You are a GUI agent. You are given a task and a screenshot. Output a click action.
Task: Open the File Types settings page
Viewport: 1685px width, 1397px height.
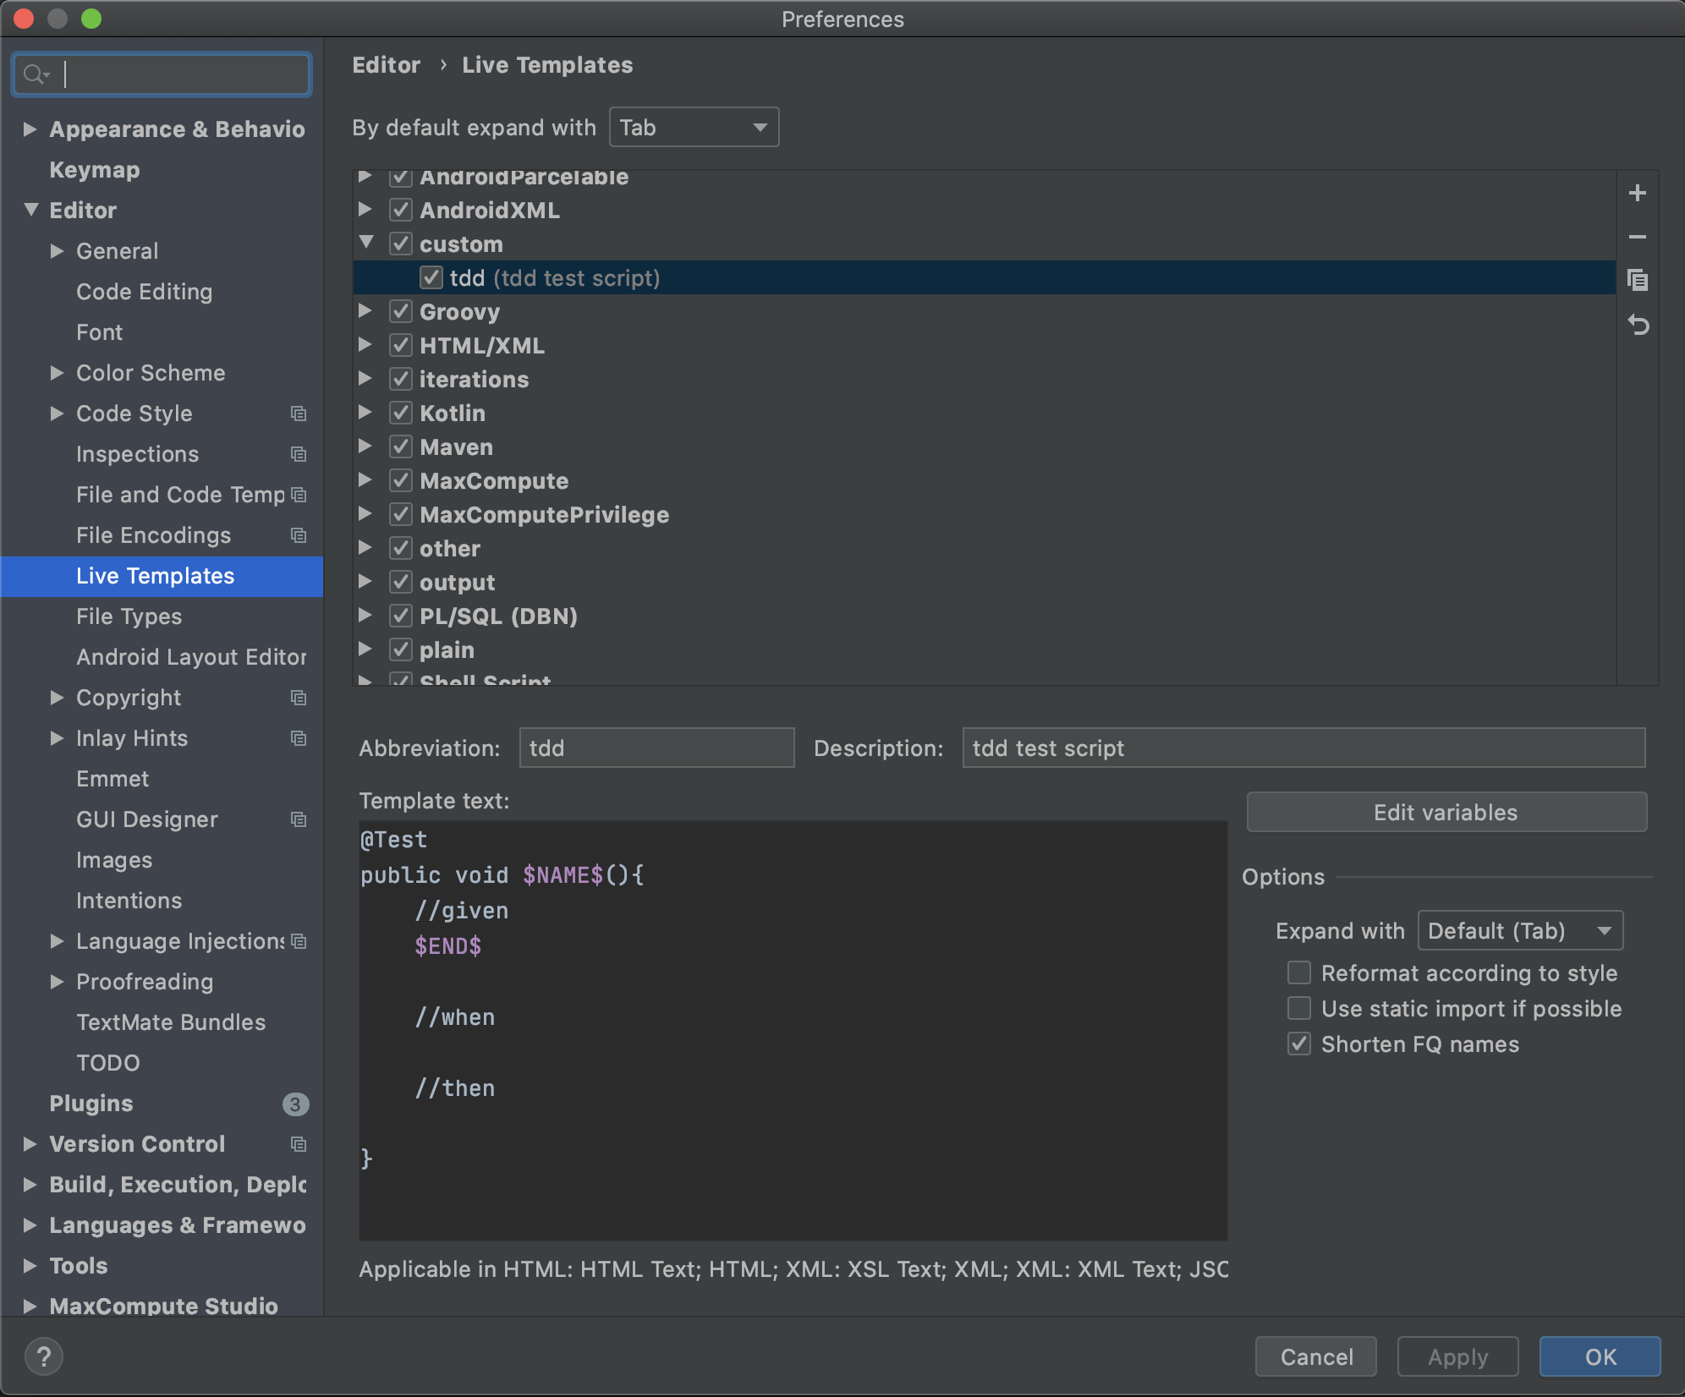pyautogui.click(x=129, y=616)
